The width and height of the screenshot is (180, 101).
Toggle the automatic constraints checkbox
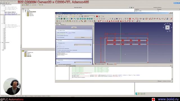[57, 49]
